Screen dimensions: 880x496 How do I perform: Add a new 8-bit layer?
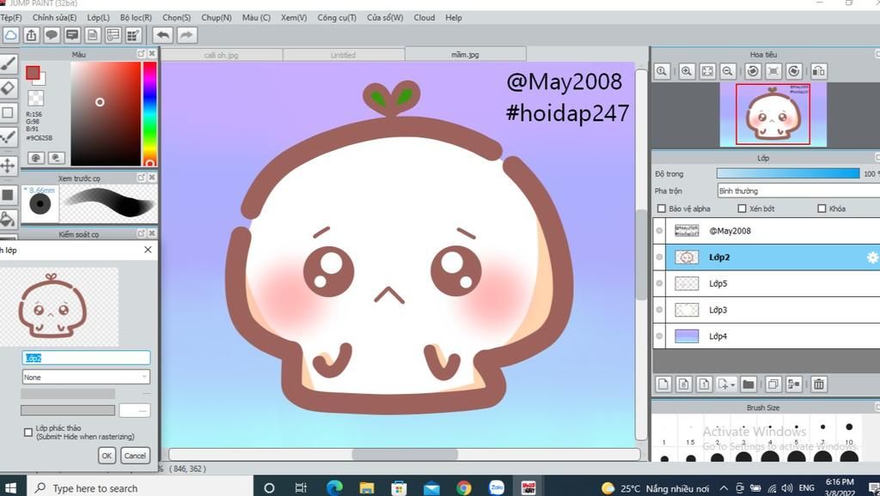683,384
